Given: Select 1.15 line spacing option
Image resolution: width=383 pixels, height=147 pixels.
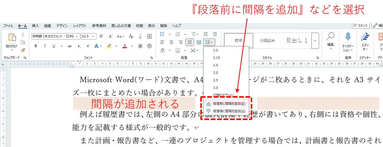Looking at the screenshot, I should pos(226,58).
